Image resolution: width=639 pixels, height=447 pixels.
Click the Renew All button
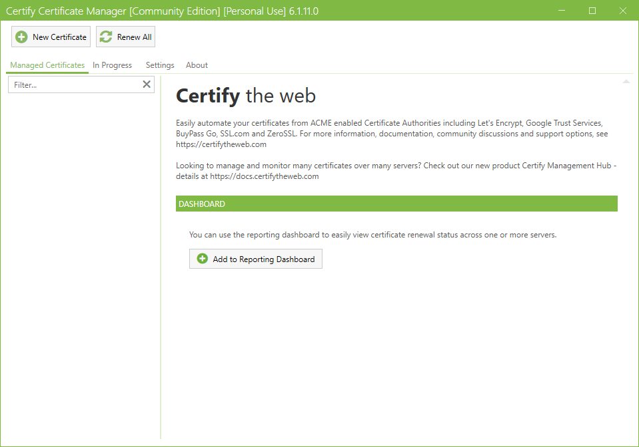point(125,37)
